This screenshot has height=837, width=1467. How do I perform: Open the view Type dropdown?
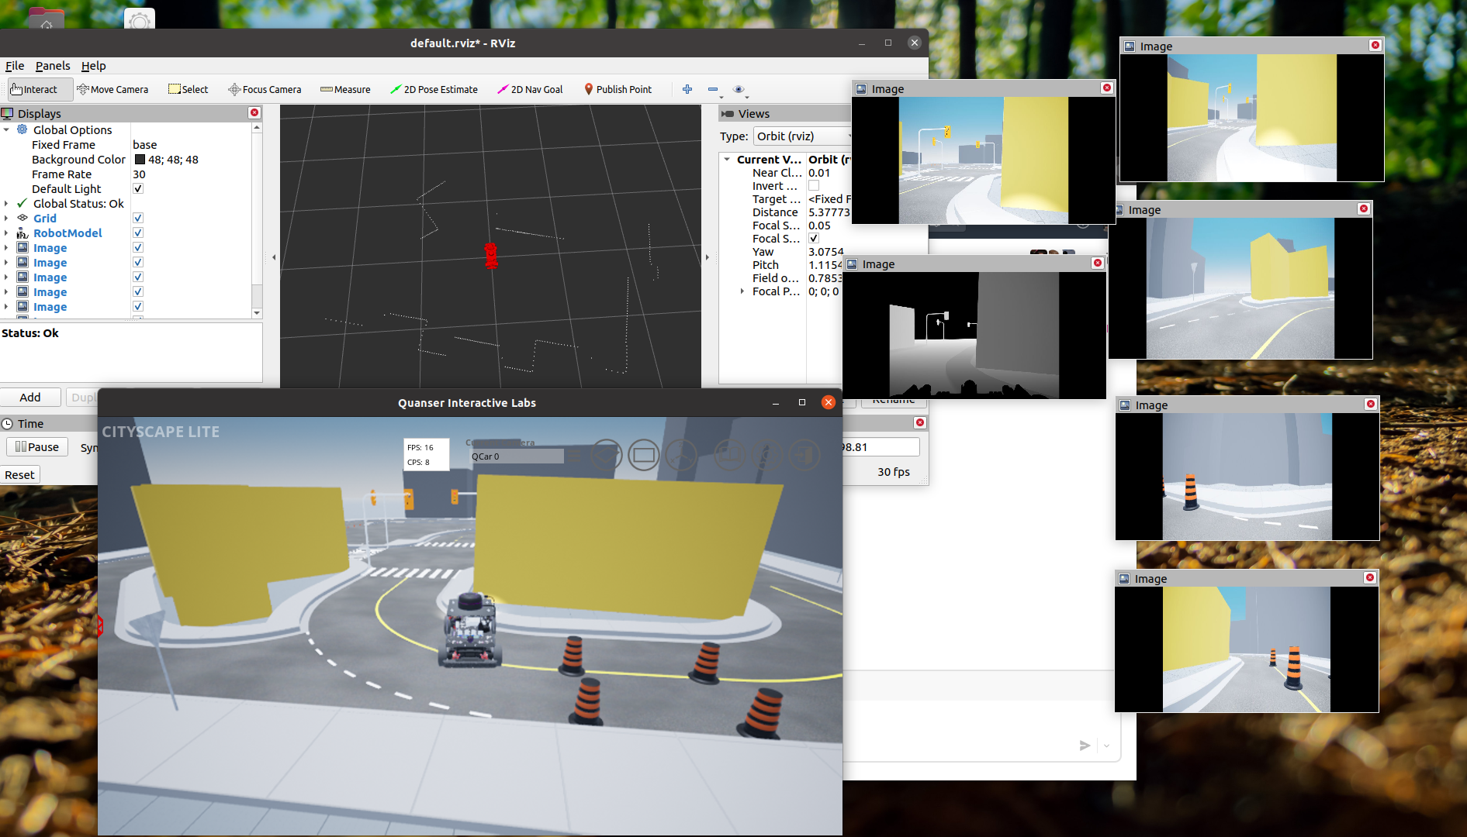pyautogui.click(x=802, y=136)
